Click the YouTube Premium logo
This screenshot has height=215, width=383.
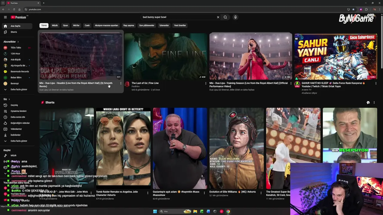(19, 17)
